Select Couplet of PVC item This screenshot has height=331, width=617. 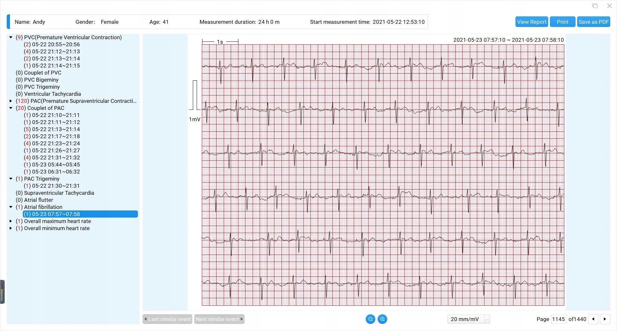39,73
